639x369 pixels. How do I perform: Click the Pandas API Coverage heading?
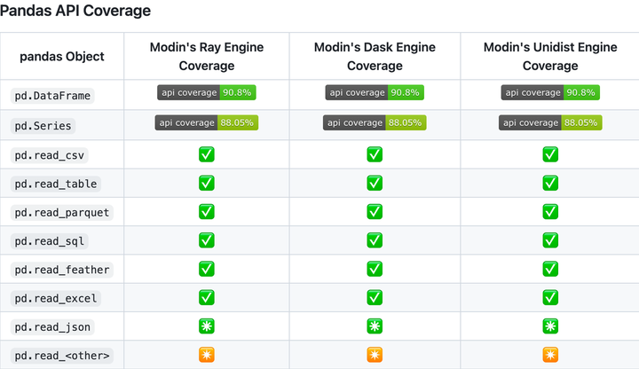tap(75, 12)
